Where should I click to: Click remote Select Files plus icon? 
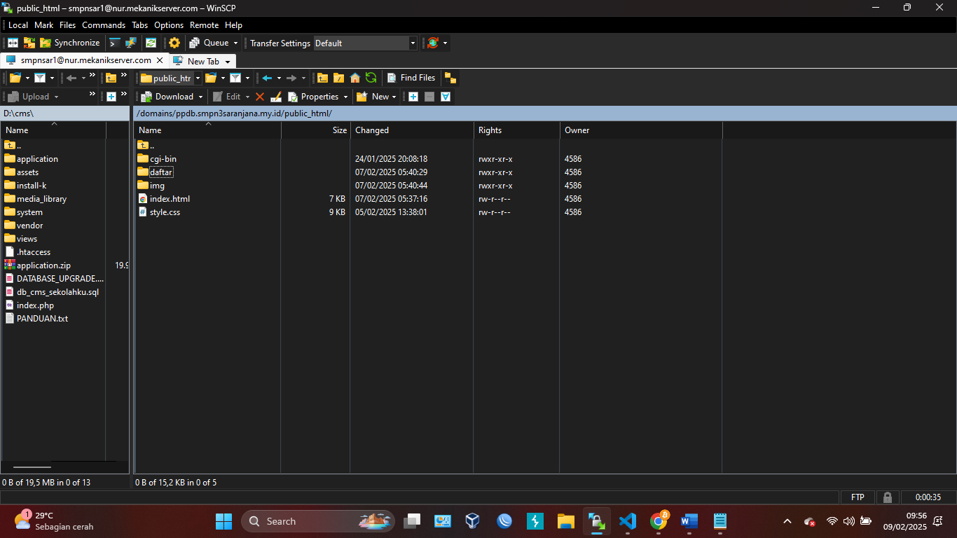(413, 97)
